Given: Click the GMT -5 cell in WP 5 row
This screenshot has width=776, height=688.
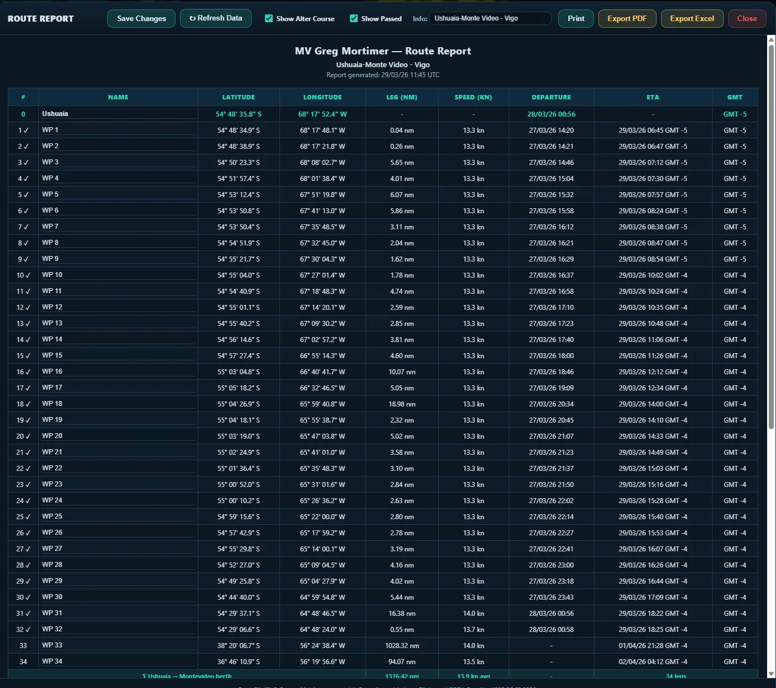Looking at the screenshot, I should [735, 195].
